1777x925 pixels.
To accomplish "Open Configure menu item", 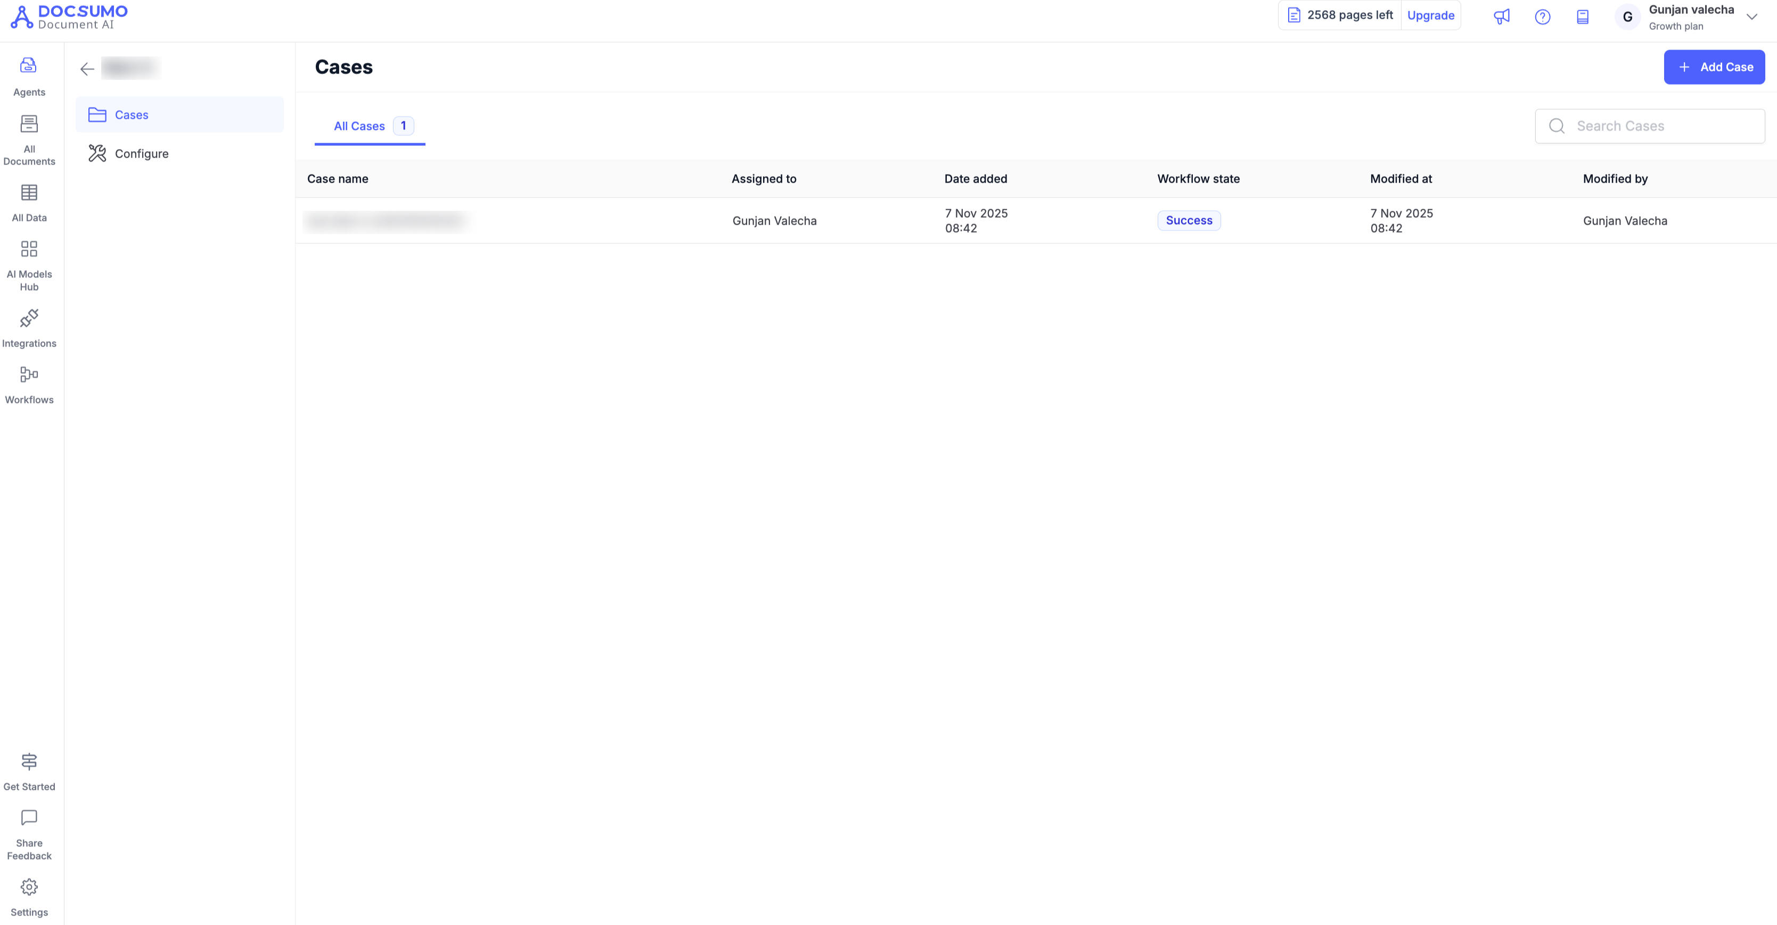I will pyautogui.click(x=142, y=154).
